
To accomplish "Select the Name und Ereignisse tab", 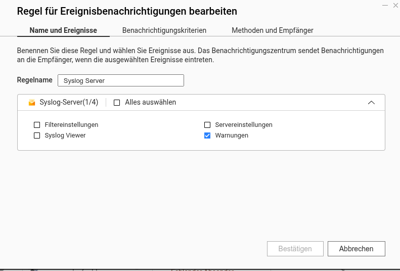I will (x=63, y=30).
